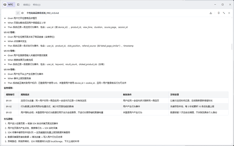The height and width of the screenshot is (146, 234).
Task: Click the 'US-04 验收:' heading
Action: tap(10, 69)
